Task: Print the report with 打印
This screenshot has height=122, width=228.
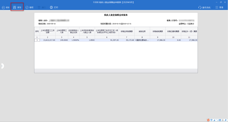Action: [54, 8]
